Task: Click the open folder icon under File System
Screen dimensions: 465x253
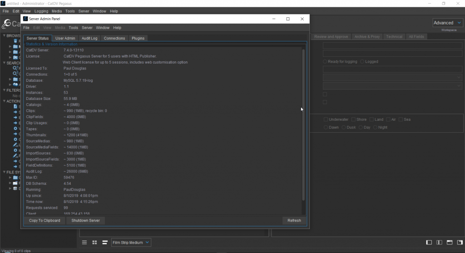Action: [15, 183]
